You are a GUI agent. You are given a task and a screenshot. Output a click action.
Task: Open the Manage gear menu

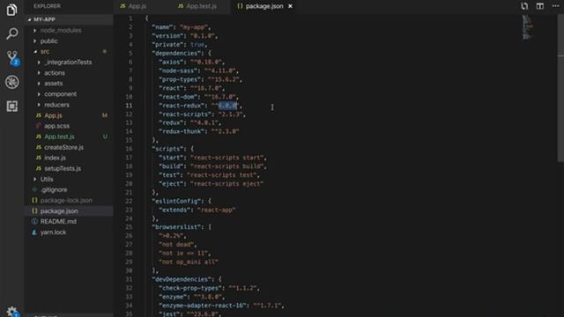(x=12, y=311)
